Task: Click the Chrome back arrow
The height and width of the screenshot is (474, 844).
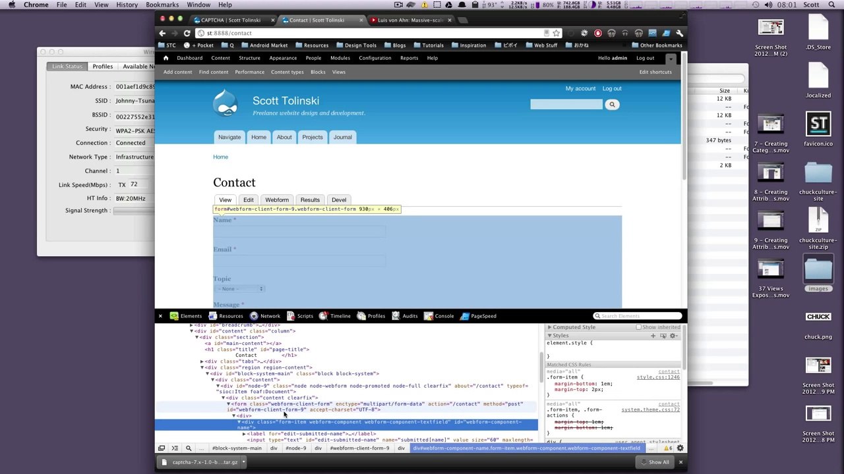Action: point(162,33)
